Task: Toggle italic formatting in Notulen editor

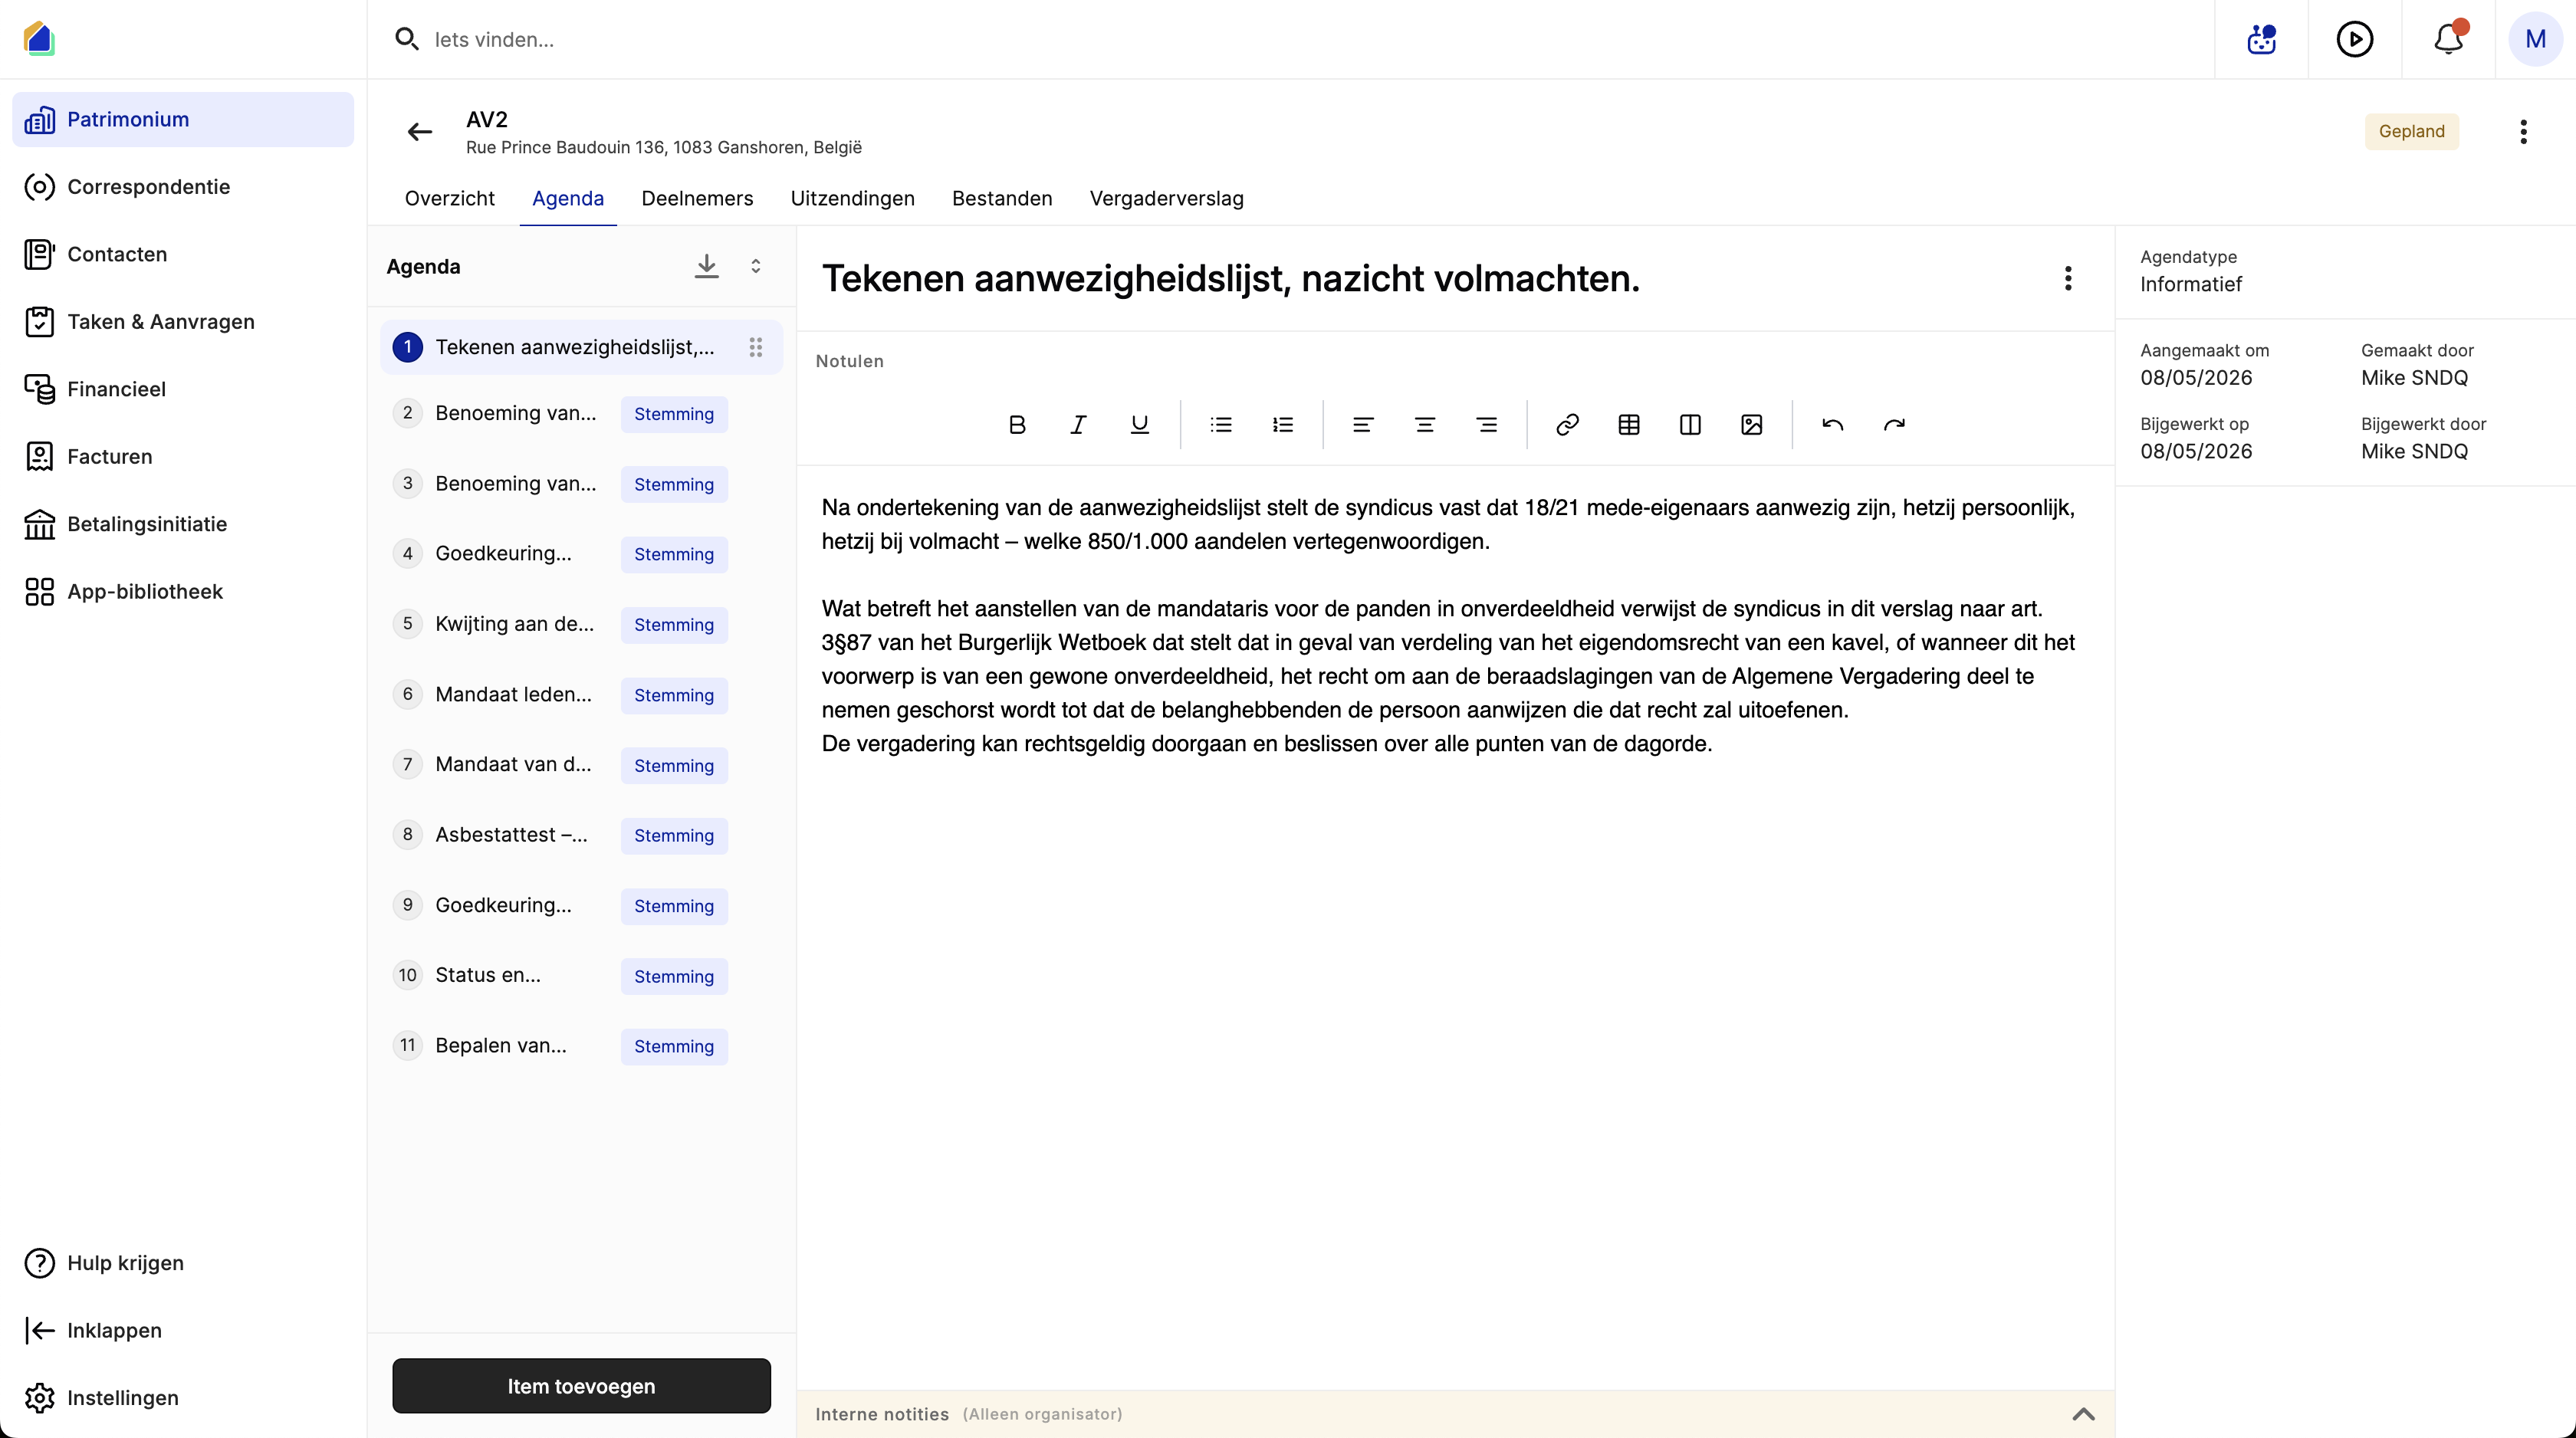Action: coord(1078,425)
